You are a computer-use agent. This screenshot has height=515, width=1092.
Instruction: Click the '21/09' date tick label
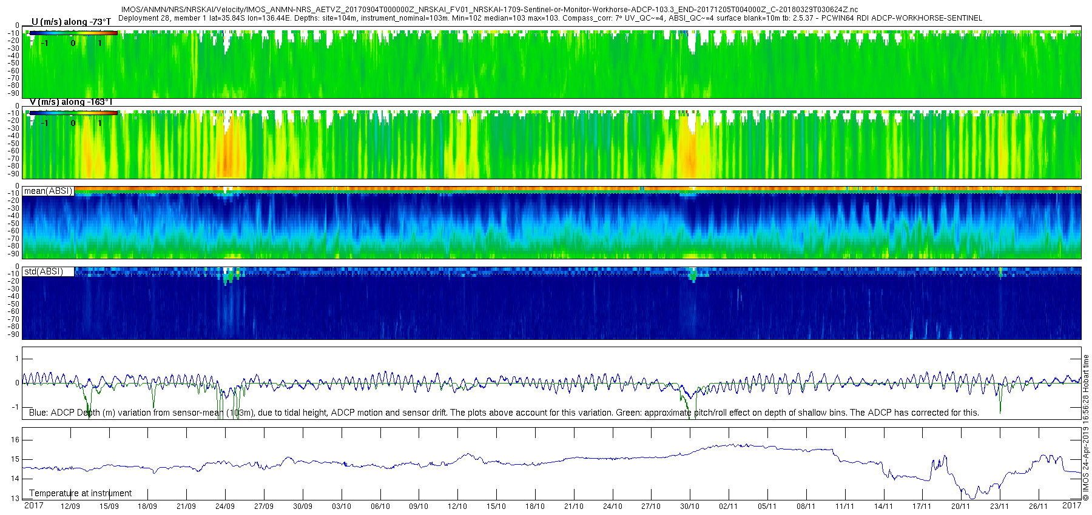click(186, 507)
